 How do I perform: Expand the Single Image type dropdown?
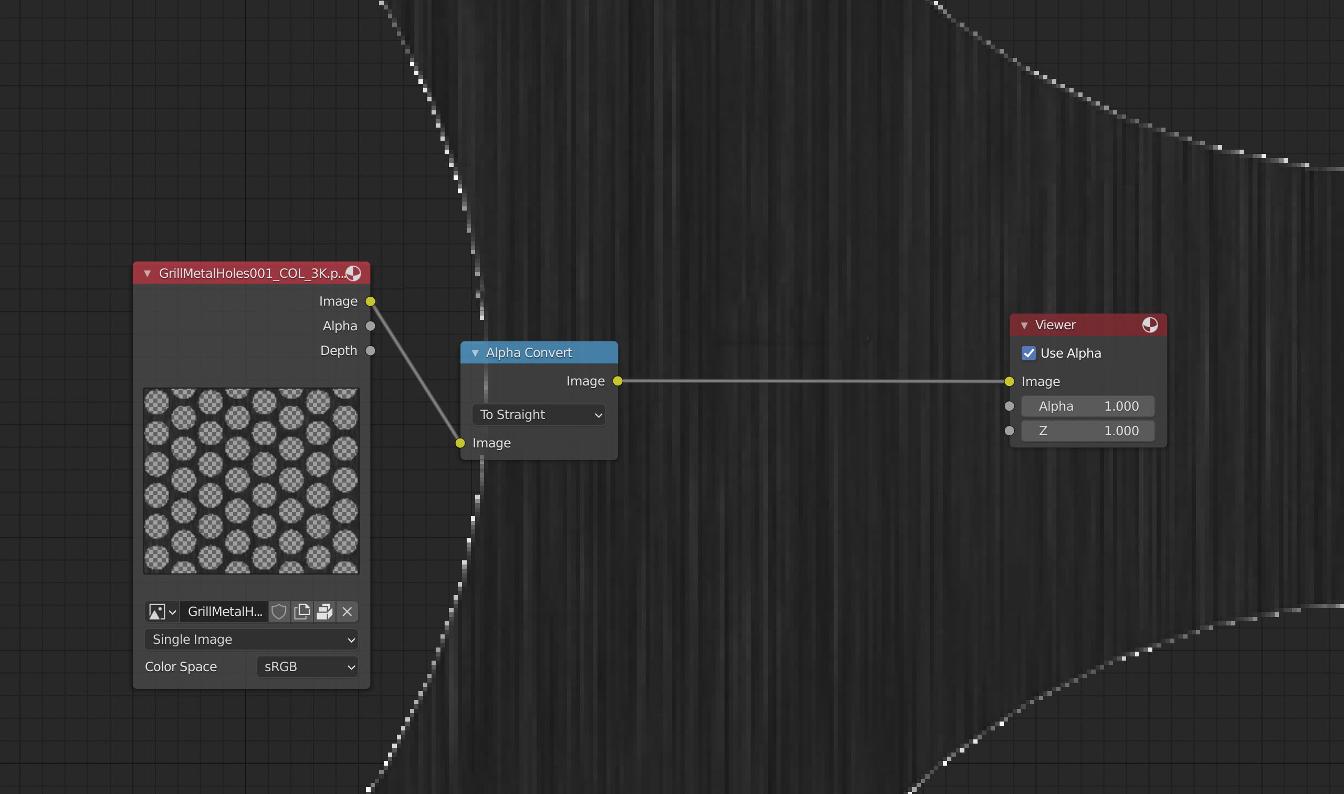pos(250,639)
